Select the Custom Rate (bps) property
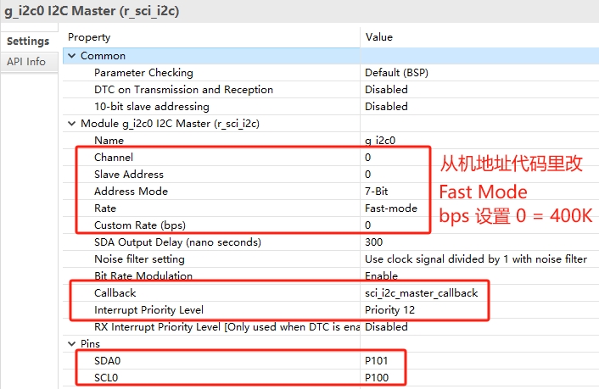The width and height of the screenshot is (599, 389). pyautogui.click(x=140, y=225)
